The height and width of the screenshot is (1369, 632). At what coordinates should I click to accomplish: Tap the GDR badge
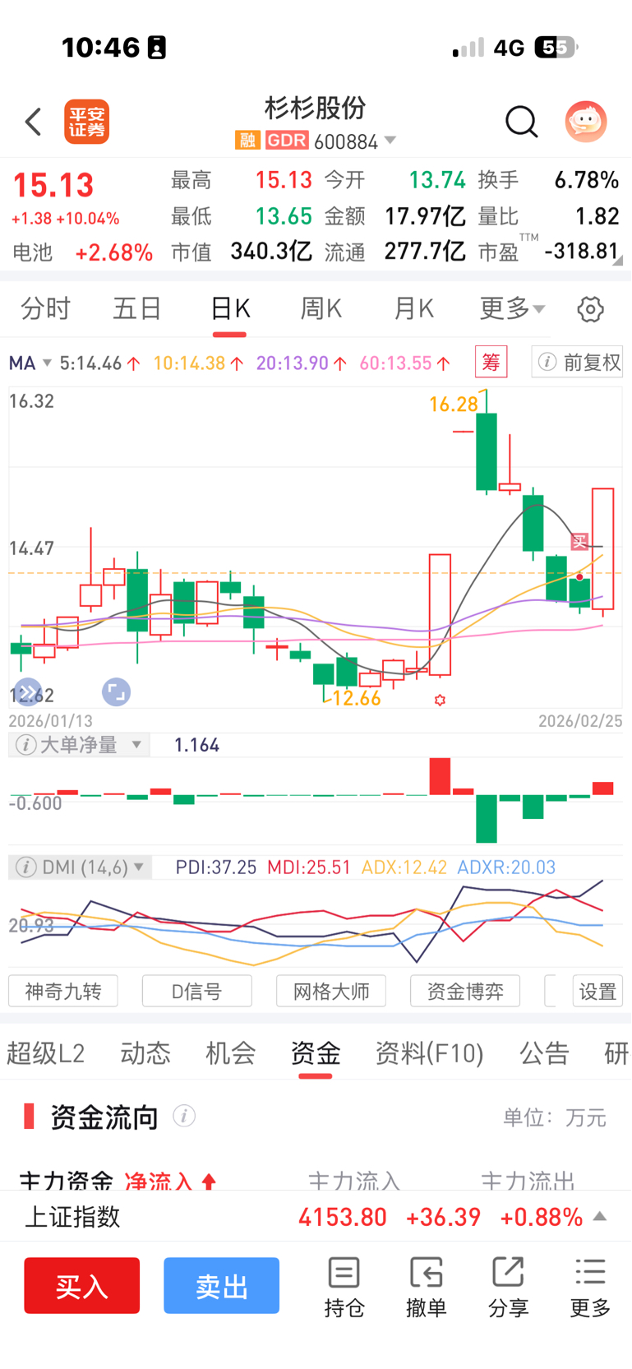(287, 141)
